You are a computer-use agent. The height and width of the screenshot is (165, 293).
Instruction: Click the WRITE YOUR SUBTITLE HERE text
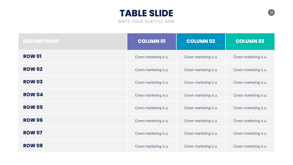146,21
